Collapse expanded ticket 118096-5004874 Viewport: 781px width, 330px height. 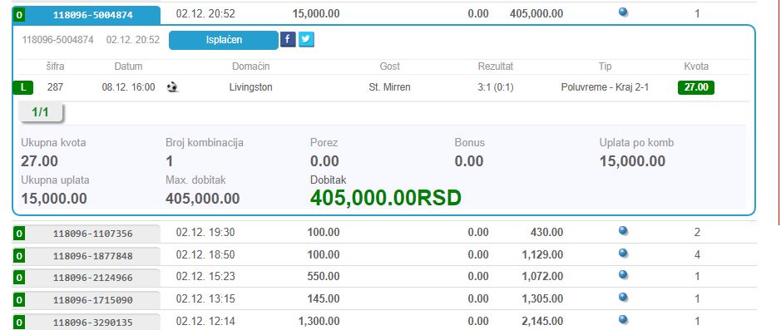pyautogui.click(x=92, y=15)
